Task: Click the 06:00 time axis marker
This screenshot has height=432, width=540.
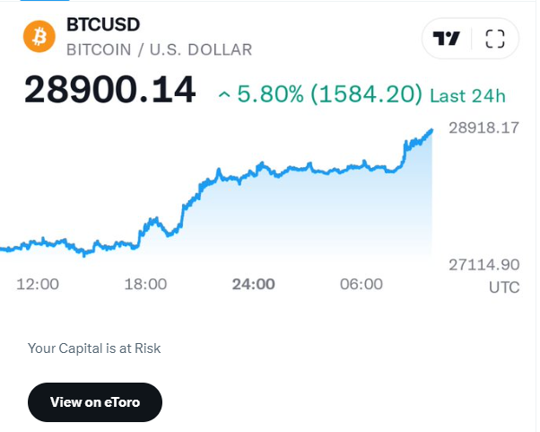Action: click(x=361, y=285)
